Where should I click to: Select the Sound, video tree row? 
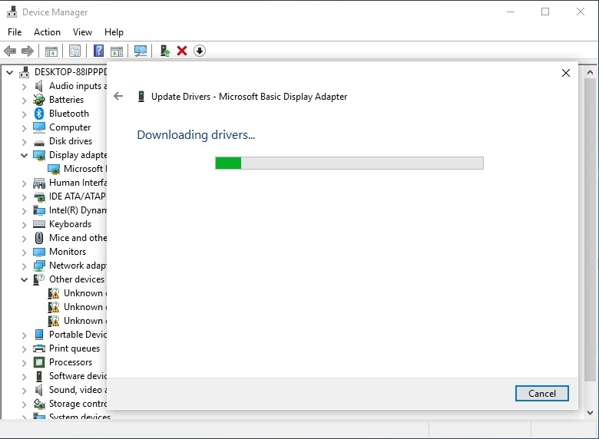[71, 390]
